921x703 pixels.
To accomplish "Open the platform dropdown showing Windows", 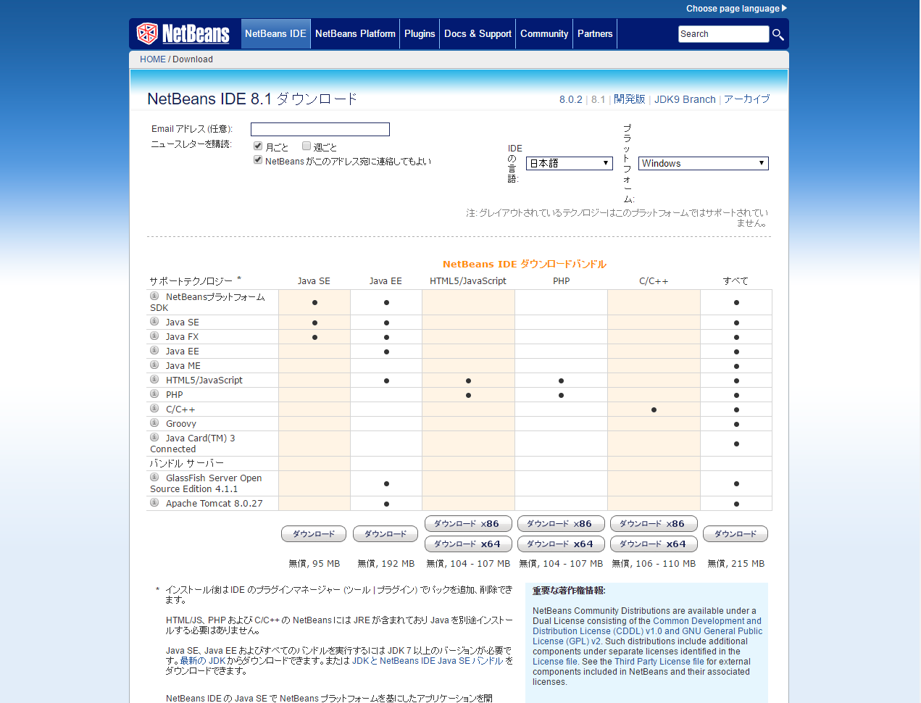I will pos(703,163).
